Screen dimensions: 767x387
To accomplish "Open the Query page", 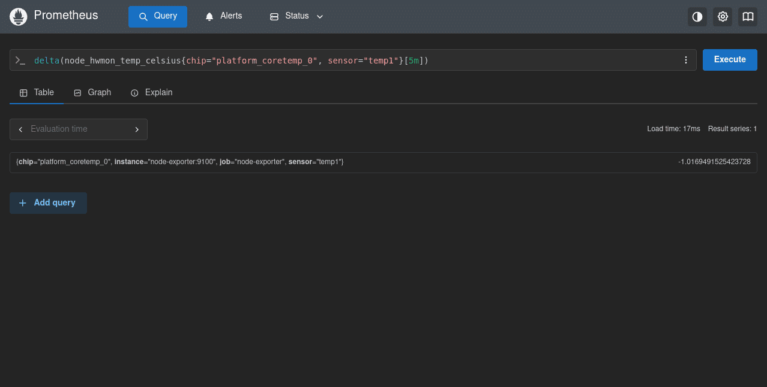I will pos(158,17).
